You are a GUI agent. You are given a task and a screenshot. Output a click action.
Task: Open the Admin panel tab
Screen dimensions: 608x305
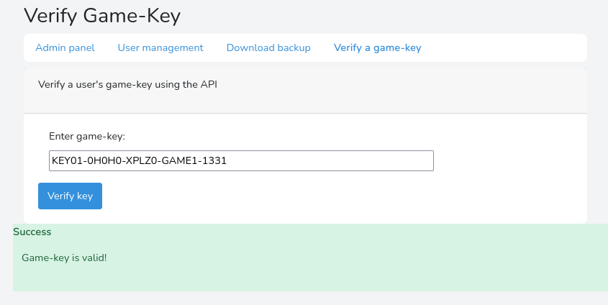click(x=65, y=47)
